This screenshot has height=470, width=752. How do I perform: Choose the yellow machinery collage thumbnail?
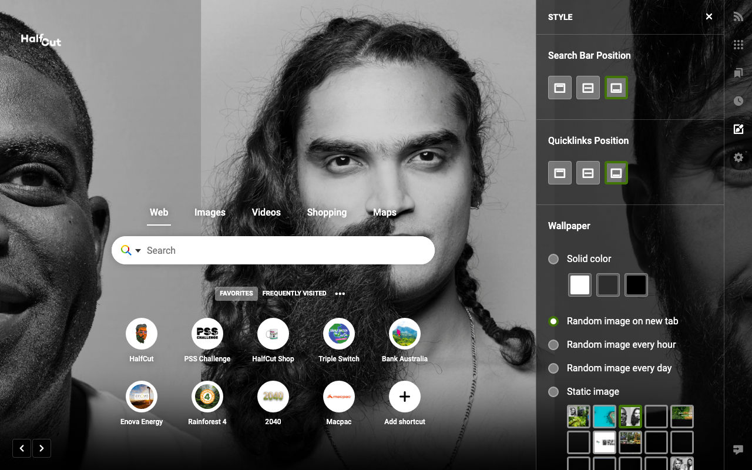click(630, 442)
